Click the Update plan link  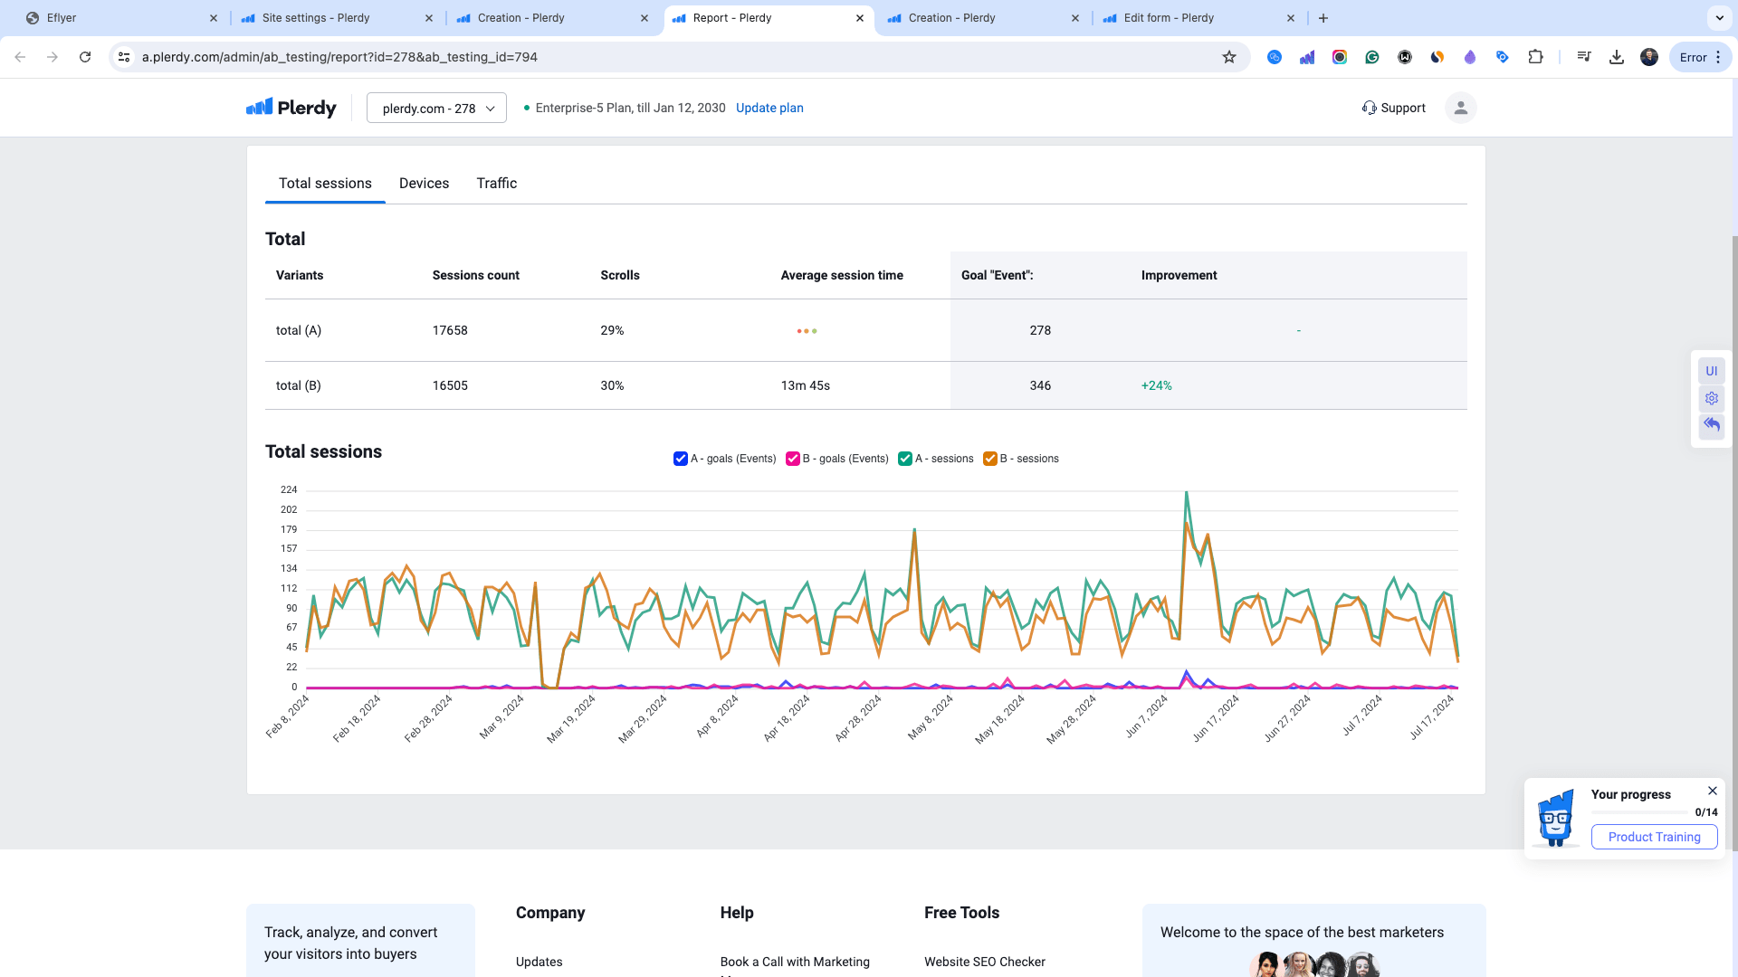[x=769, y=108]
